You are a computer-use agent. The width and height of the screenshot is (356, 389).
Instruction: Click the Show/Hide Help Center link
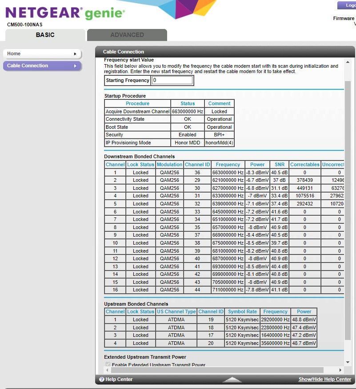(324, 379)
